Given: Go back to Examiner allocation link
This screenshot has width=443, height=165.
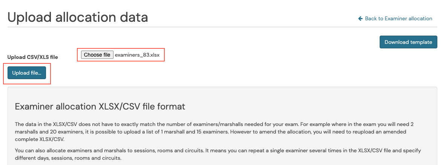Looking at the screenshot, I should click(x=395, y=18).
